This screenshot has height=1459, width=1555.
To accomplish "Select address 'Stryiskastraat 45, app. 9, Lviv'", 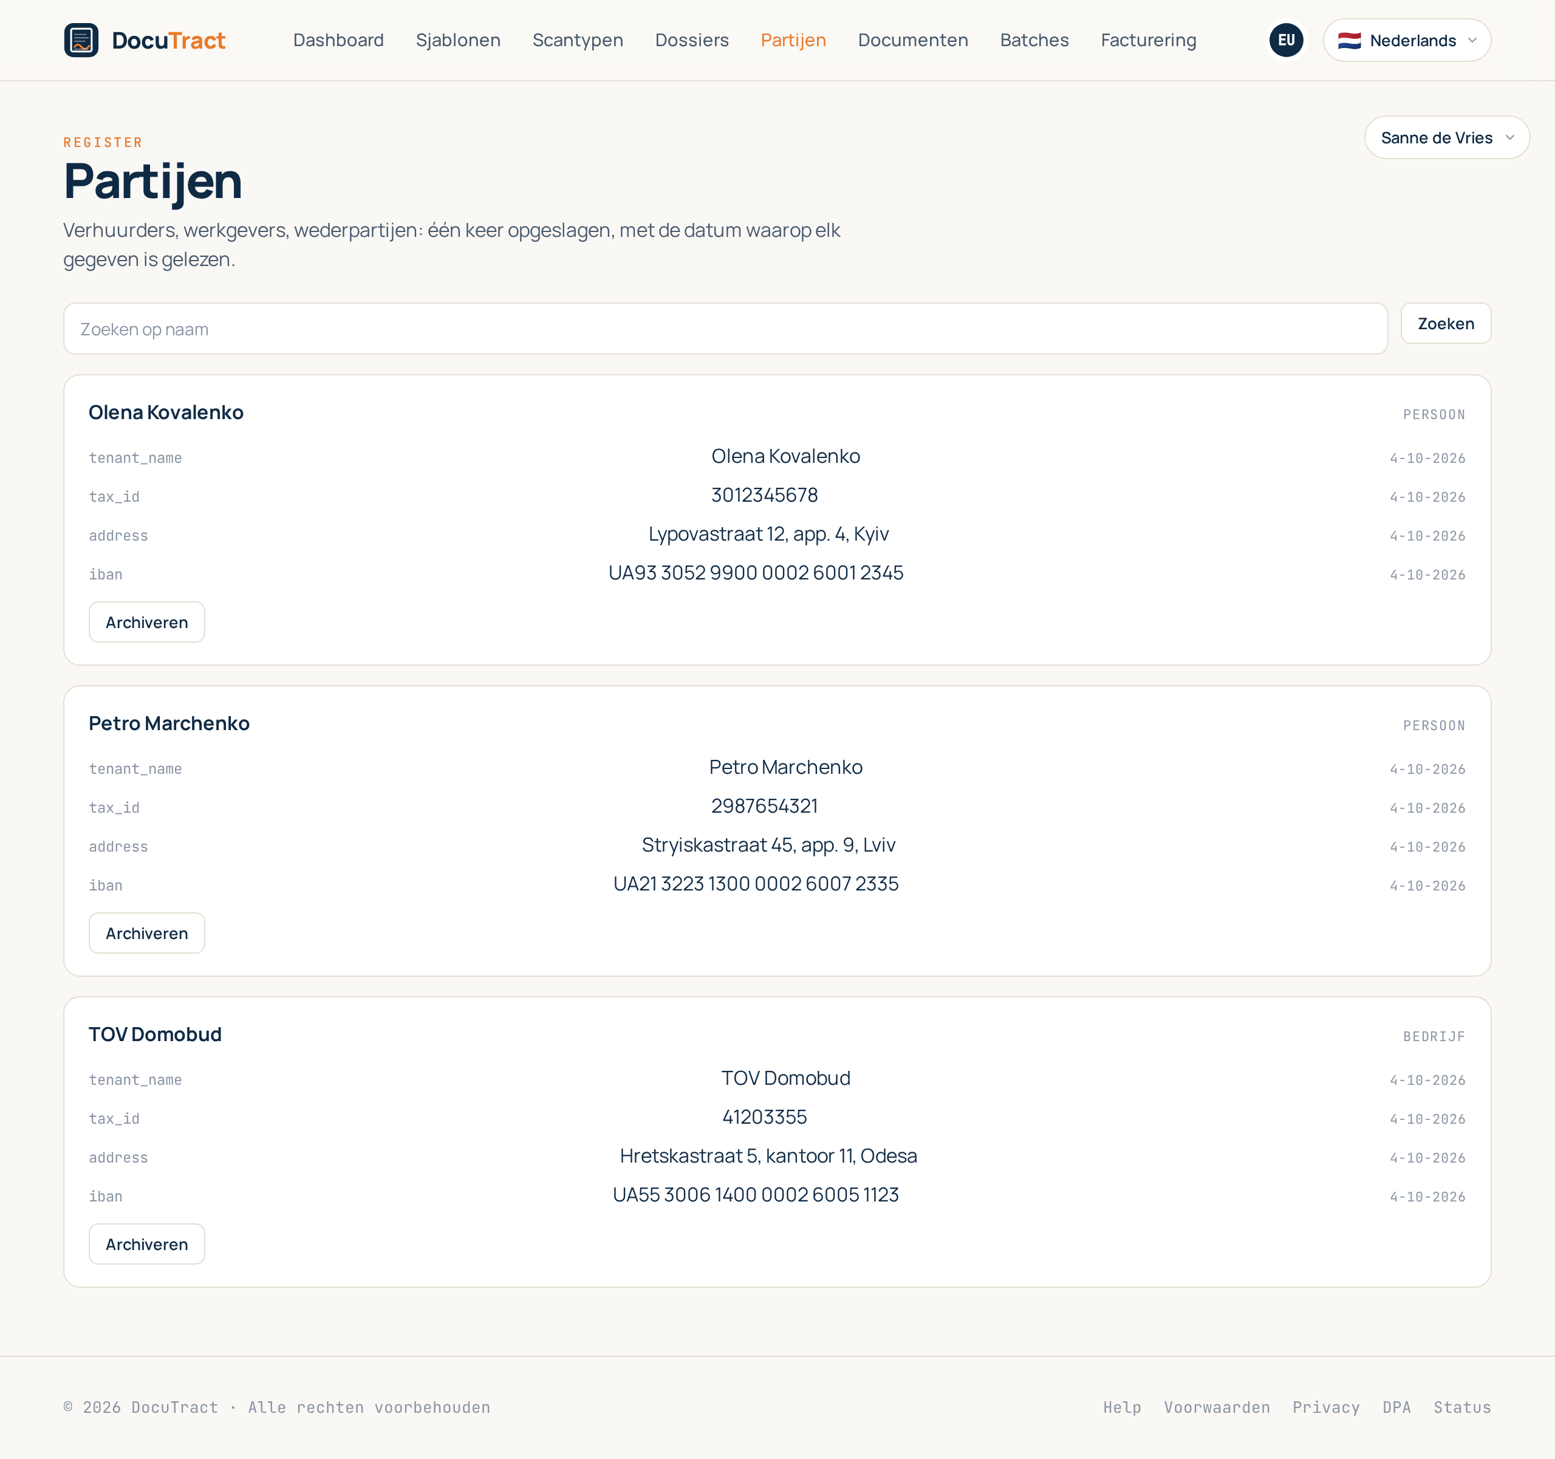I will (768, 845).
